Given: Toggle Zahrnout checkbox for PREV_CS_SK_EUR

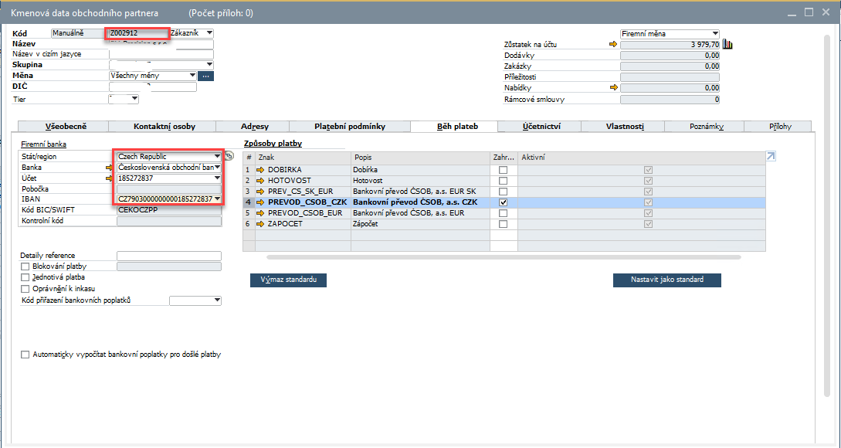Looking at the screenshot, I should 503,192.
